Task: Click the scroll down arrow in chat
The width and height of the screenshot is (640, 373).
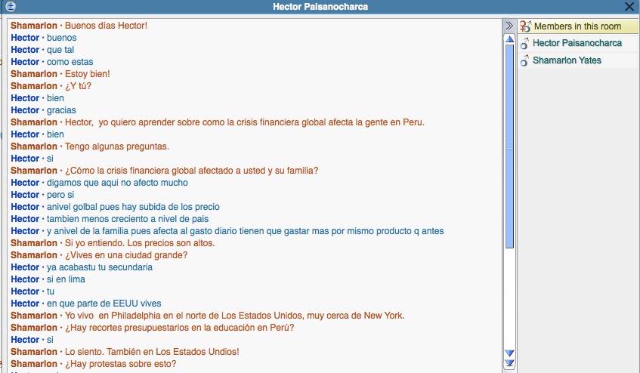Action: [x=509, y=353]
